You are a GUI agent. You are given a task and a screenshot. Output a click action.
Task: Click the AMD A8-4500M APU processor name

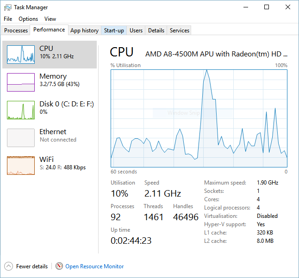pyautogui.click(x=216, y=54)
